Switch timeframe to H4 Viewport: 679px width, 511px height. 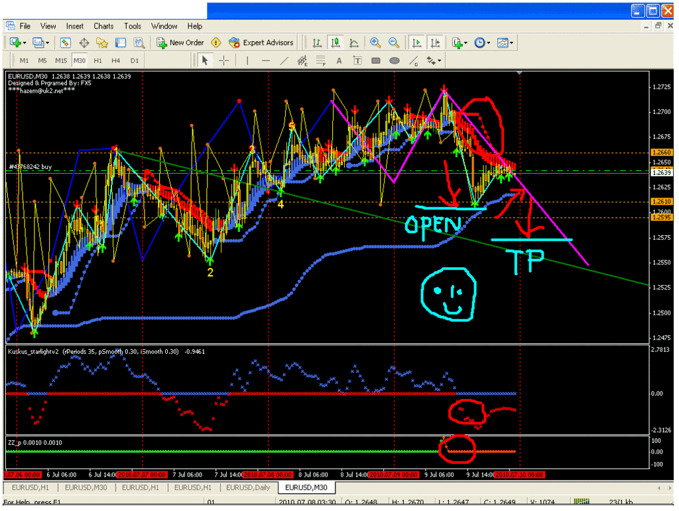tap(115, 60)
